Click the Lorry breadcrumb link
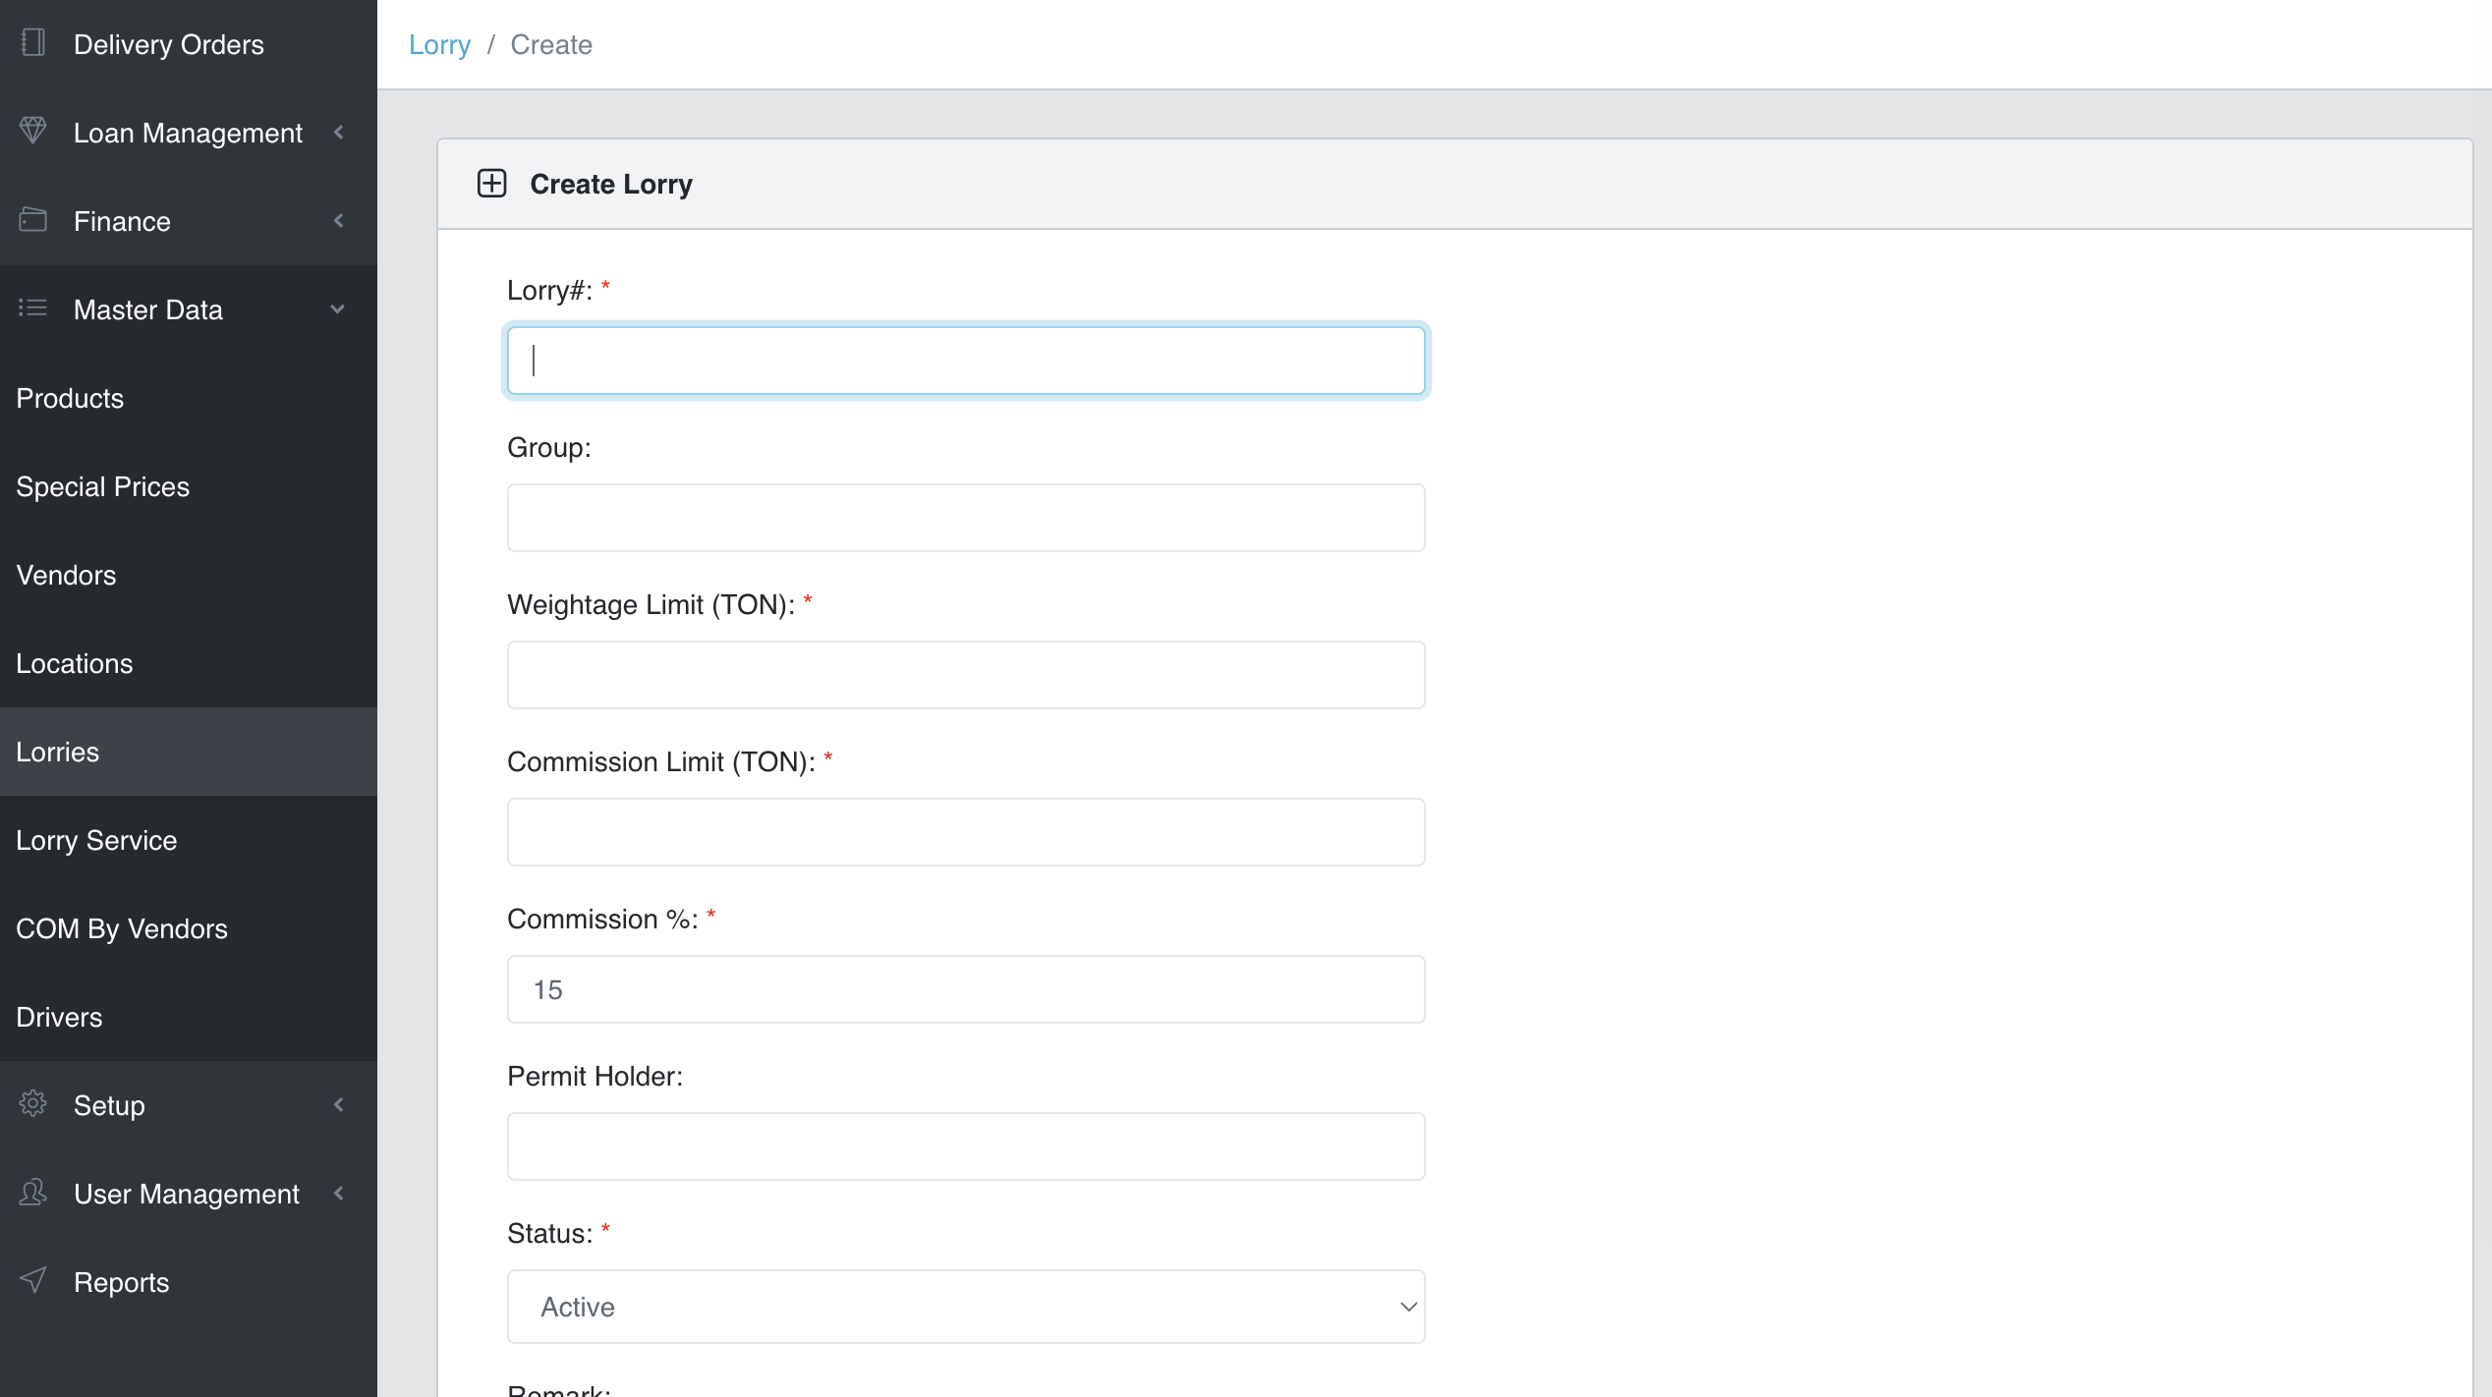This screenshot has height=1397, width=2492. point(439,44)
